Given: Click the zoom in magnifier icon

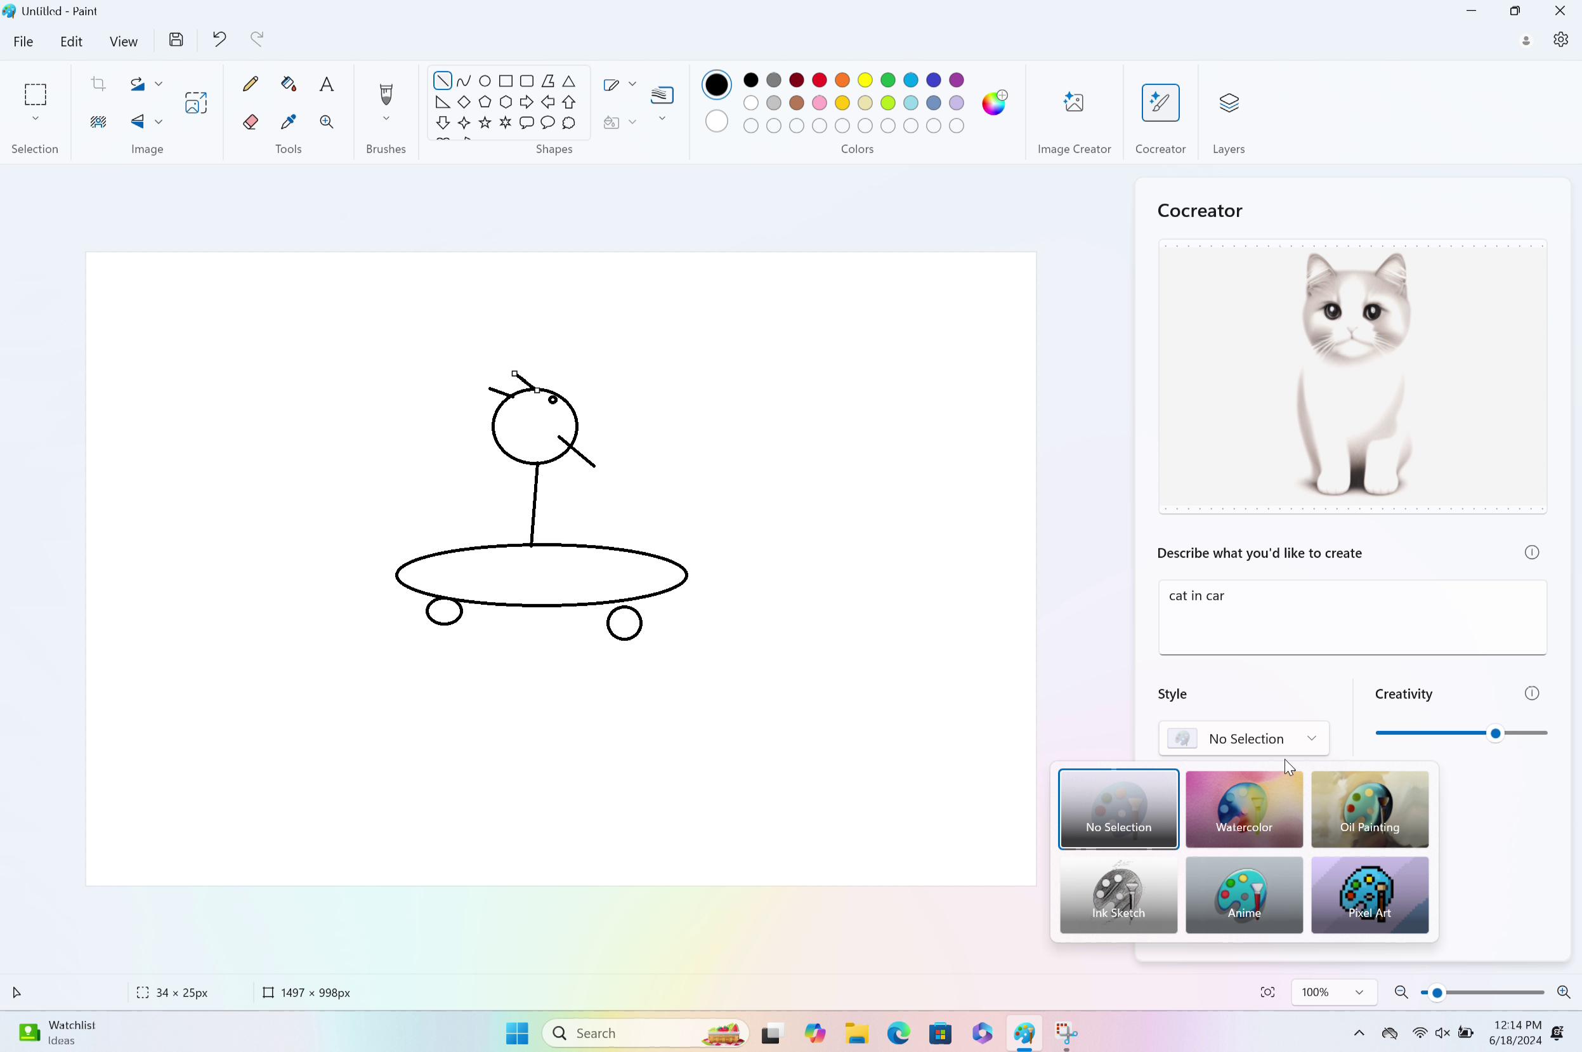Looking at the screenshot, I should (x=1563, y=992).
